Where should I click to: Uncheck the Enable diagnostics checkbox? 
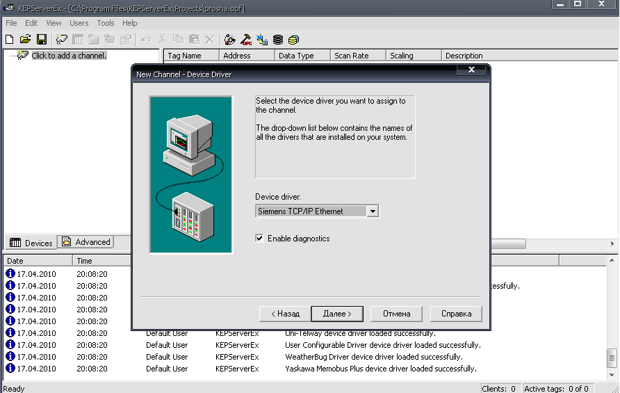click(260, 239)
